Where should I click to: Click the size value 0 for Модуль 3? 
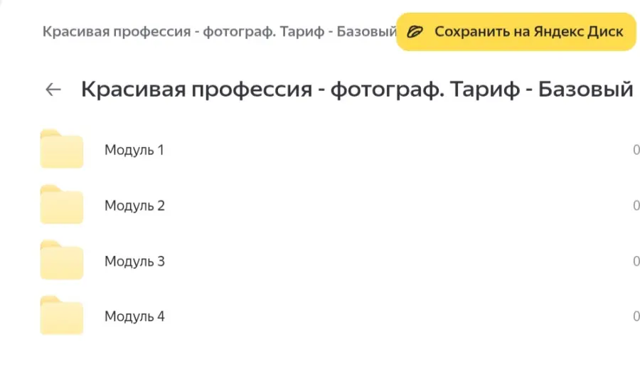click(x=636, y=261)
